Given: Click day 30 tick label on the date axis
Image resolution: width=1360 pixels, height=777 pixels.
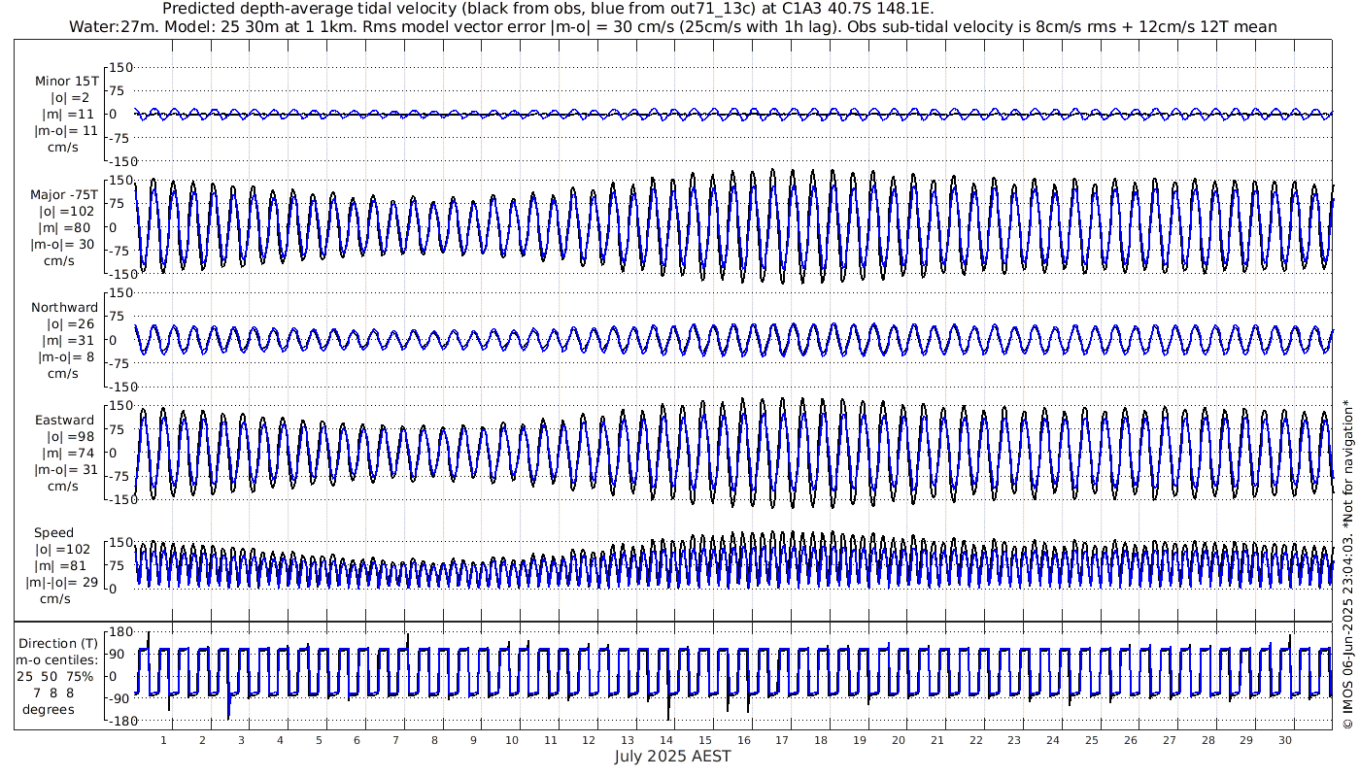Looking at the screenshot, I should click(x=1284, y=740).
